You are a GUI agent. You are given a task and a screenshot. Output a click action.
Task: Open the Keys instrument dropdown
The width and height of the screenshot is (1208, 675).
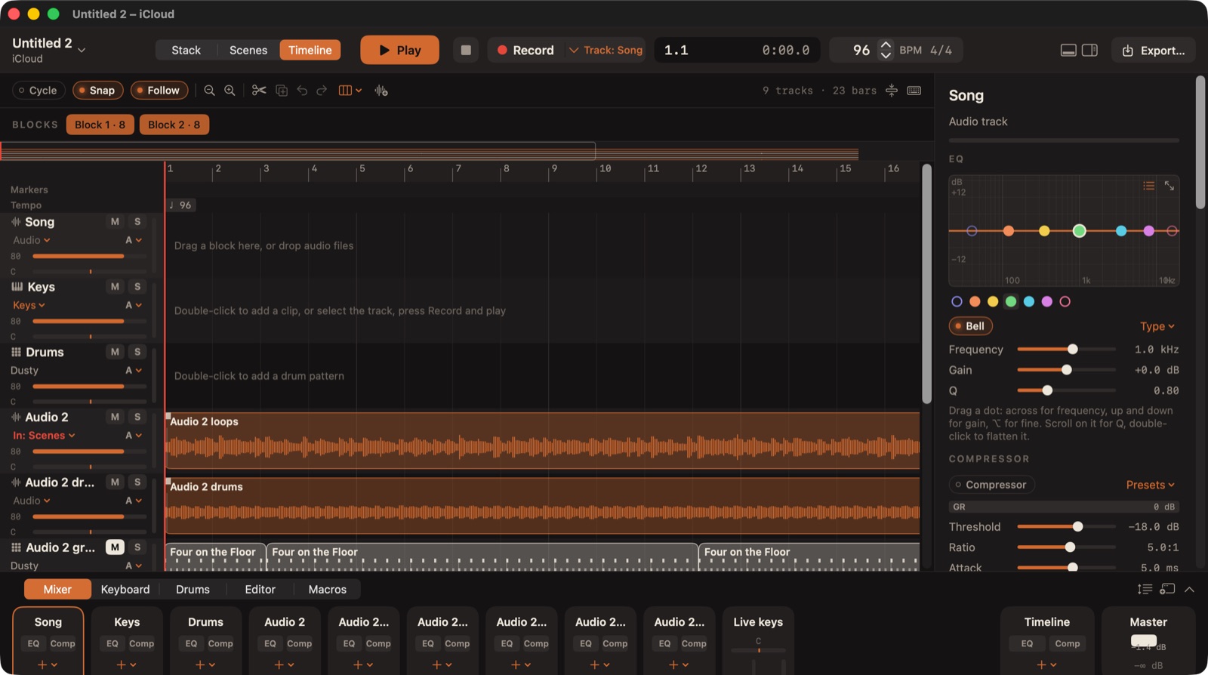pos(29,305)
